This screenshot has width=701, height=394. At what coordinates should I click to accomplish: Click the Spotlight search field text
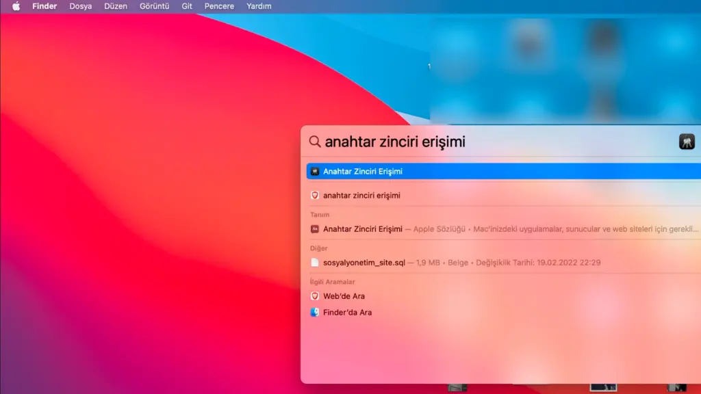(395, 142)
